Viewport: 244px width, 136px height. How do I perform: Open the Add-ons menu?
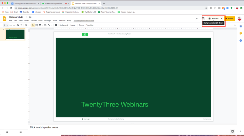click(62, 21)
